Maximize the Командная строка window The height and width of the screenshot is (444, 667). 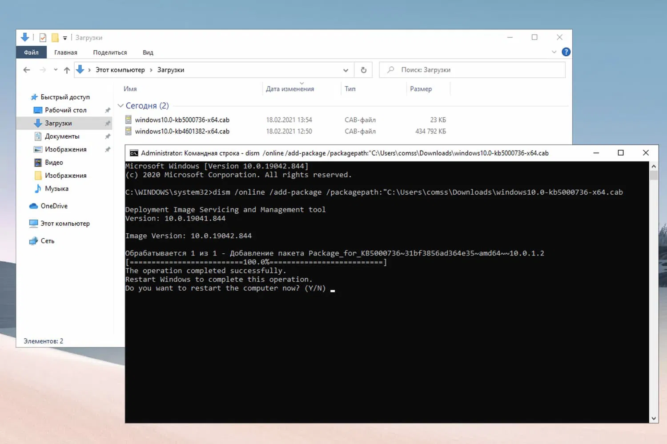point(621,153)
